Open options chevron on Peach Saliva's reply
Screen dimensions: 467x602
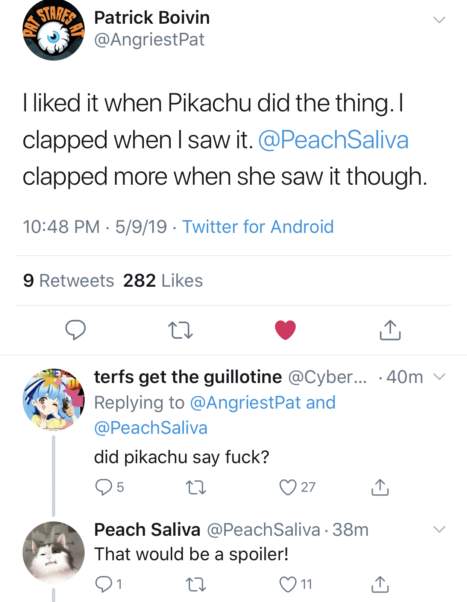[439, 529]
